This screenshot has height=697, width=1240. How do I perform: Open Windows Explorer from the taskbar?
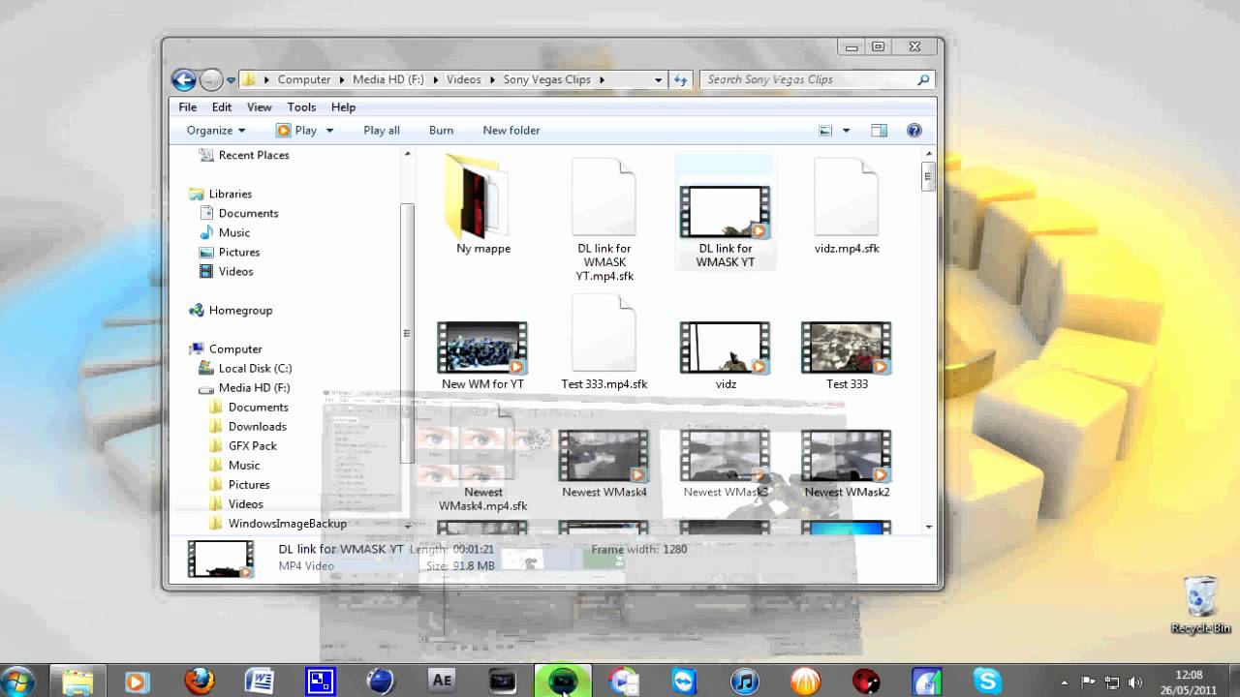point(77,682)
